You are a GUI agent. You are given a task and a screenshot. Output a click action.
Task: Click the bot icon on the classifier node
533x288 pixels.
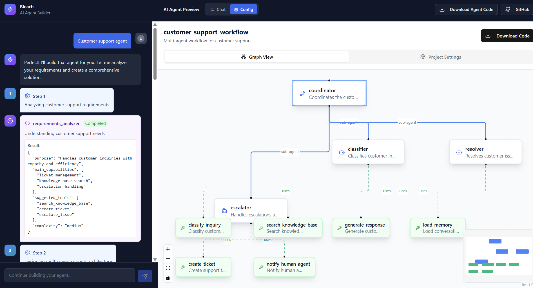tap(342, 152)
